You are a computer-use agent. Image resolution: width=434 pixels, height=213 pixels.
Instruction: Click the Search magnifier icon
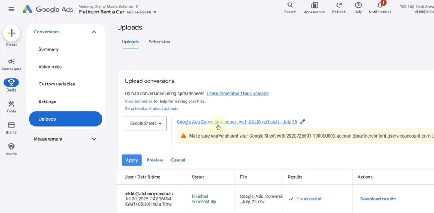point(290,5)
